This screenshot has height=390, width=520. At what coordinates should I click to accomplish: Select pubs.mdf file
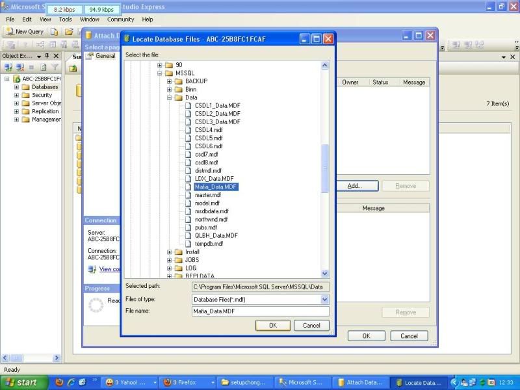pos(206,227)
